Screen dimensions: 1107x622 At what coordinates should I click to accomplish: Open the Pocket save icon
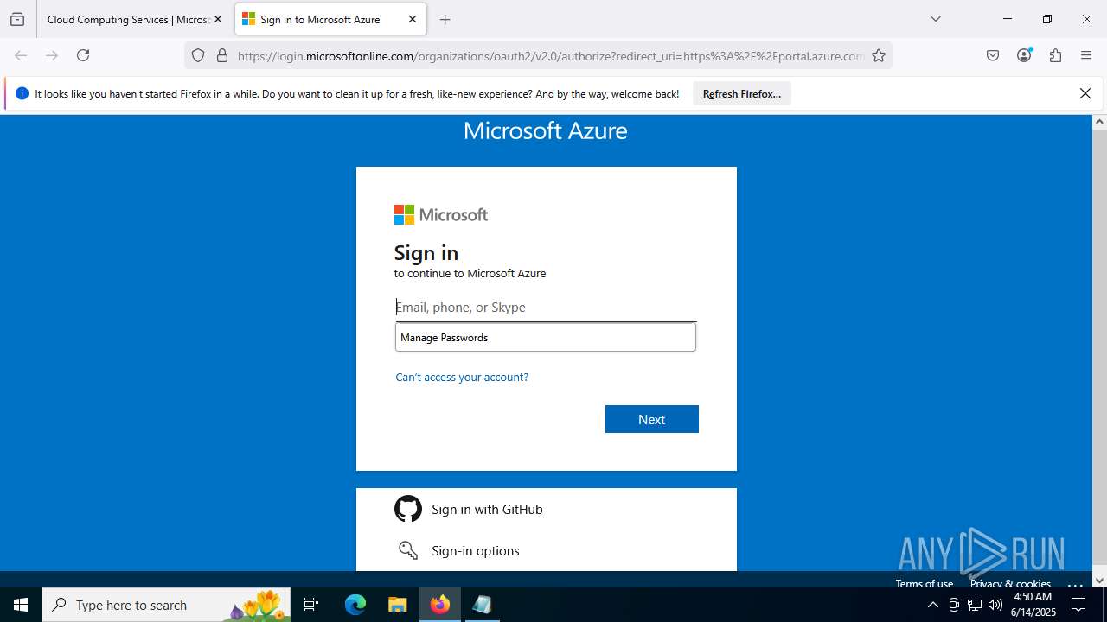[993, 55]
